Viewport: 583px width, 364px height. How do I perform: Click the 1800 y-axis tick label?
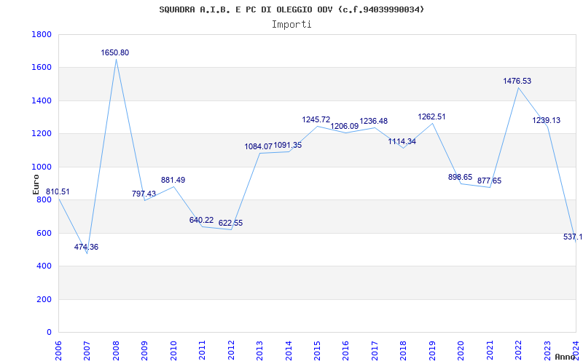(x=42, y=34)
